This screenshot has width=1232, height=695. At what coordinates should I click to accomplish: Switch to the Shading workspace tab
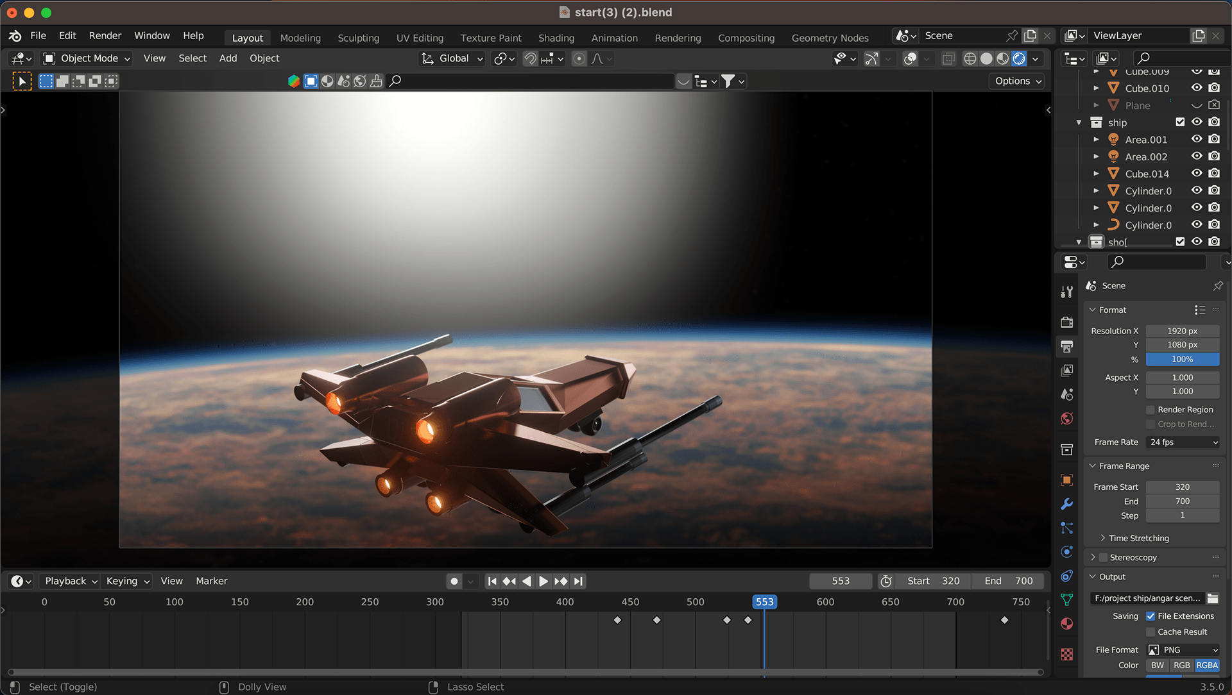556,38
